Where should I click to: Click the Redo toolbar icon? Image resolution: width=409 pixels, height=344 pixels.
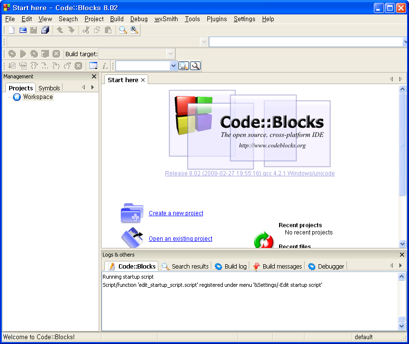tap(71, 30)
